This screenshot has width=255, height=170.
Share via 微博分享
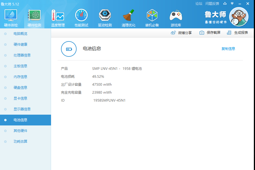(181, 33)
